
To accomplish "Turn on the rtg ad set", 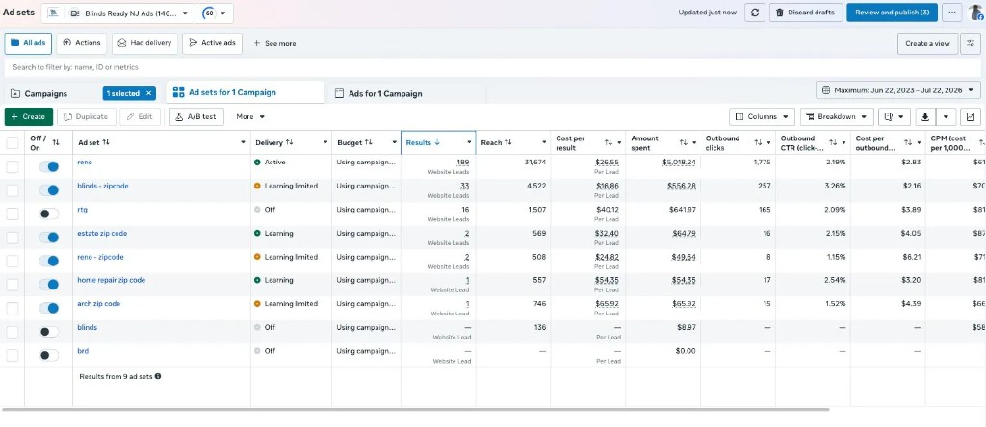I will click(48, 213).
